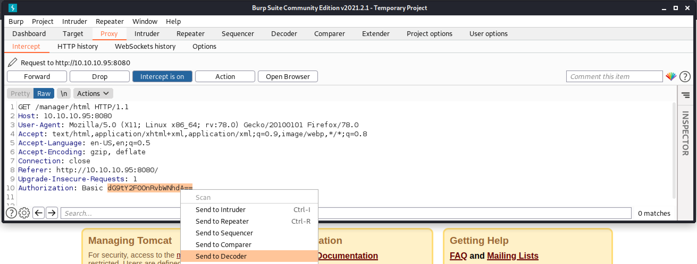Switch to the Intruder tool tab

(x=147, y=34)
